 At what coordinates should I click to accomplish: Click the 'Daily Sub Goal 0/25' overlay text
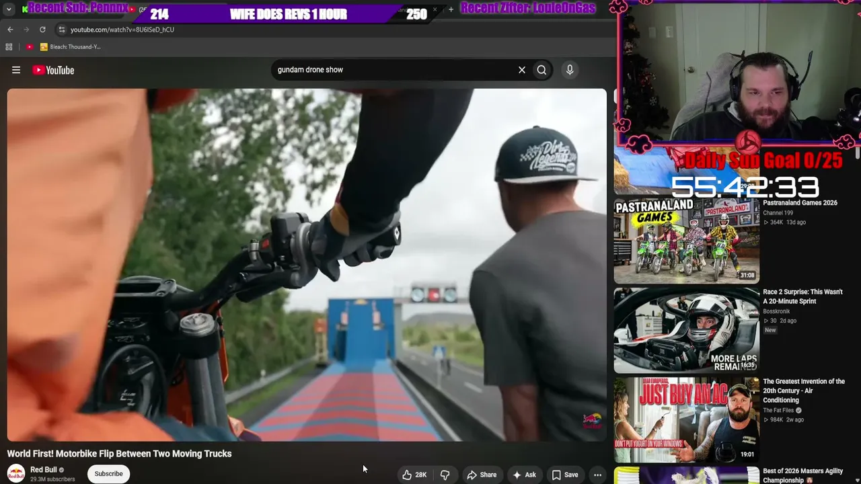(763, 160)
